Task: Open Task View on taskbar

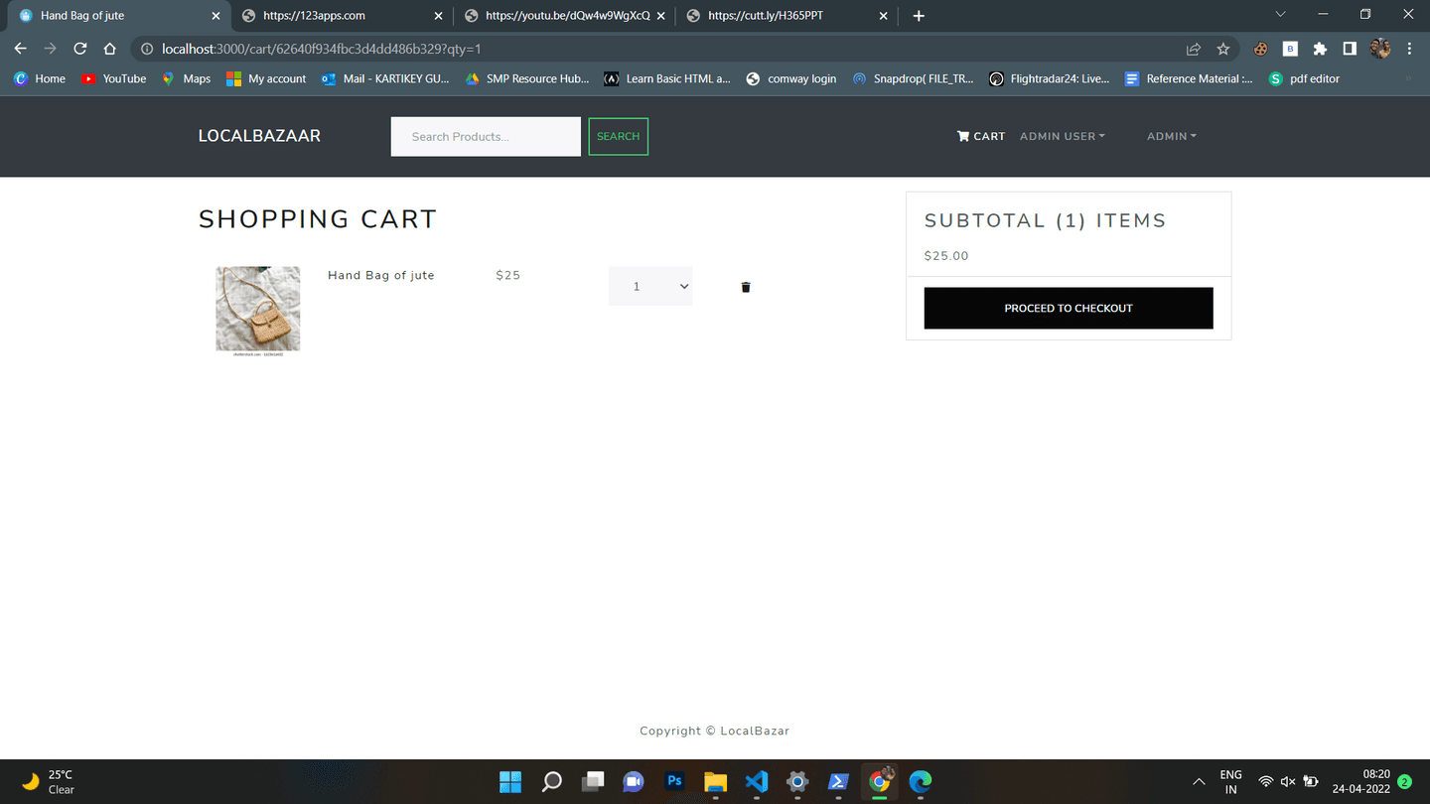Action: (593, 781)
